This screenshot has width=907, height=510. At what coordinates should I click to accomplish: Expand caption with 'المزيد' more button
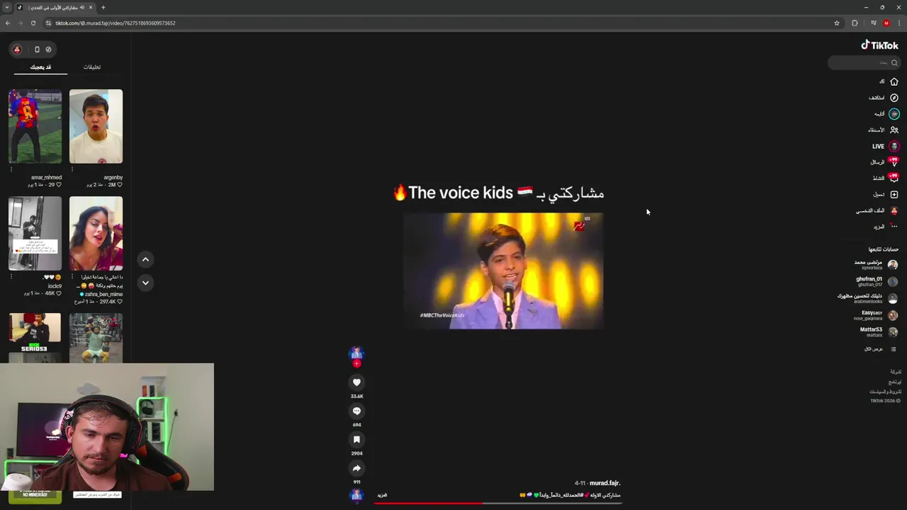click(x=382, y=495)
